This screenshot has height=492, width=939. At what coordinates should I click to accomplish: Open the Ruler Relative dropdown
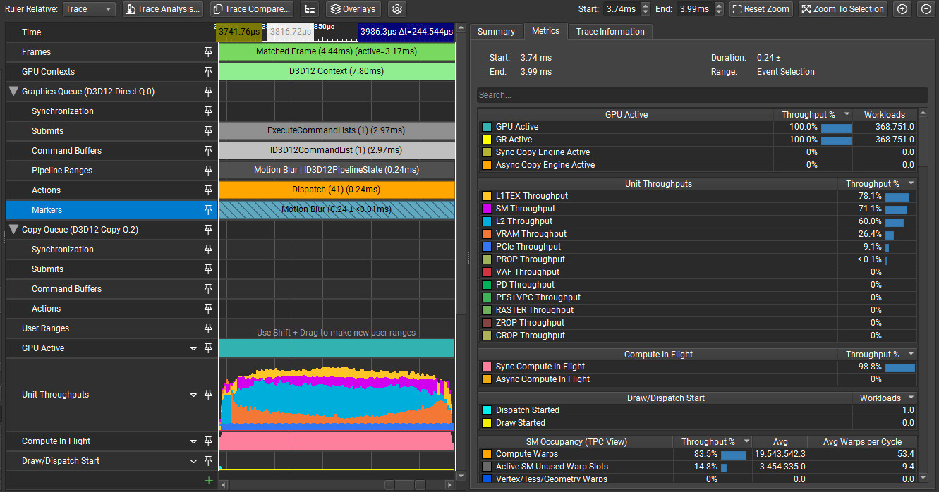coord(89,9)
